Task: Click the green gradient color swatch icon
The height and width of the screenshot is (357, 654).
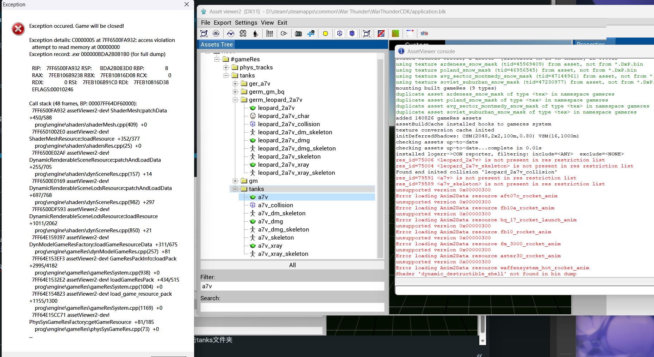Action: [395, 33]
